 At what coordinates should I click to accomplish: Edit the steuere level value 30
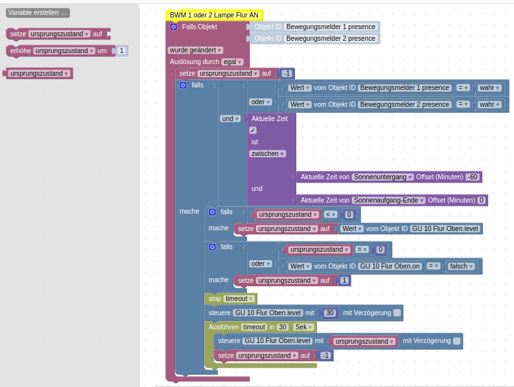click(x=330, y=313)
